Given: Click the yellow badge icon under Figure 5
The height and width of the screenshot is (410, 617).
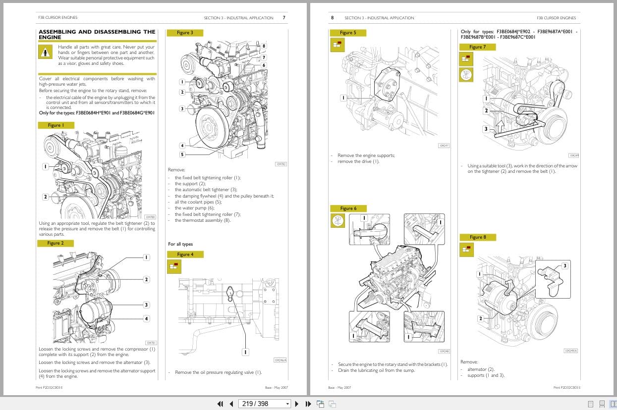Looking at the screenshot, I should tap(337, 45).
